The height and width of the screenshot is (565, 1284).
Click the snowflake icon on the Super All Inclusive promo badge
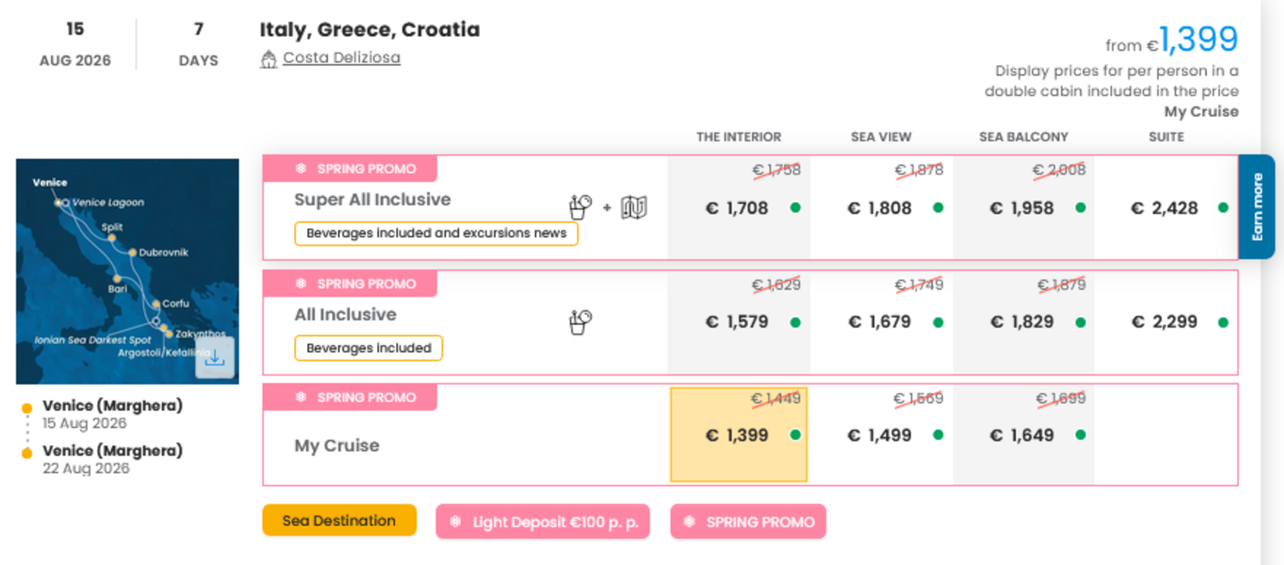click(300, 168)
